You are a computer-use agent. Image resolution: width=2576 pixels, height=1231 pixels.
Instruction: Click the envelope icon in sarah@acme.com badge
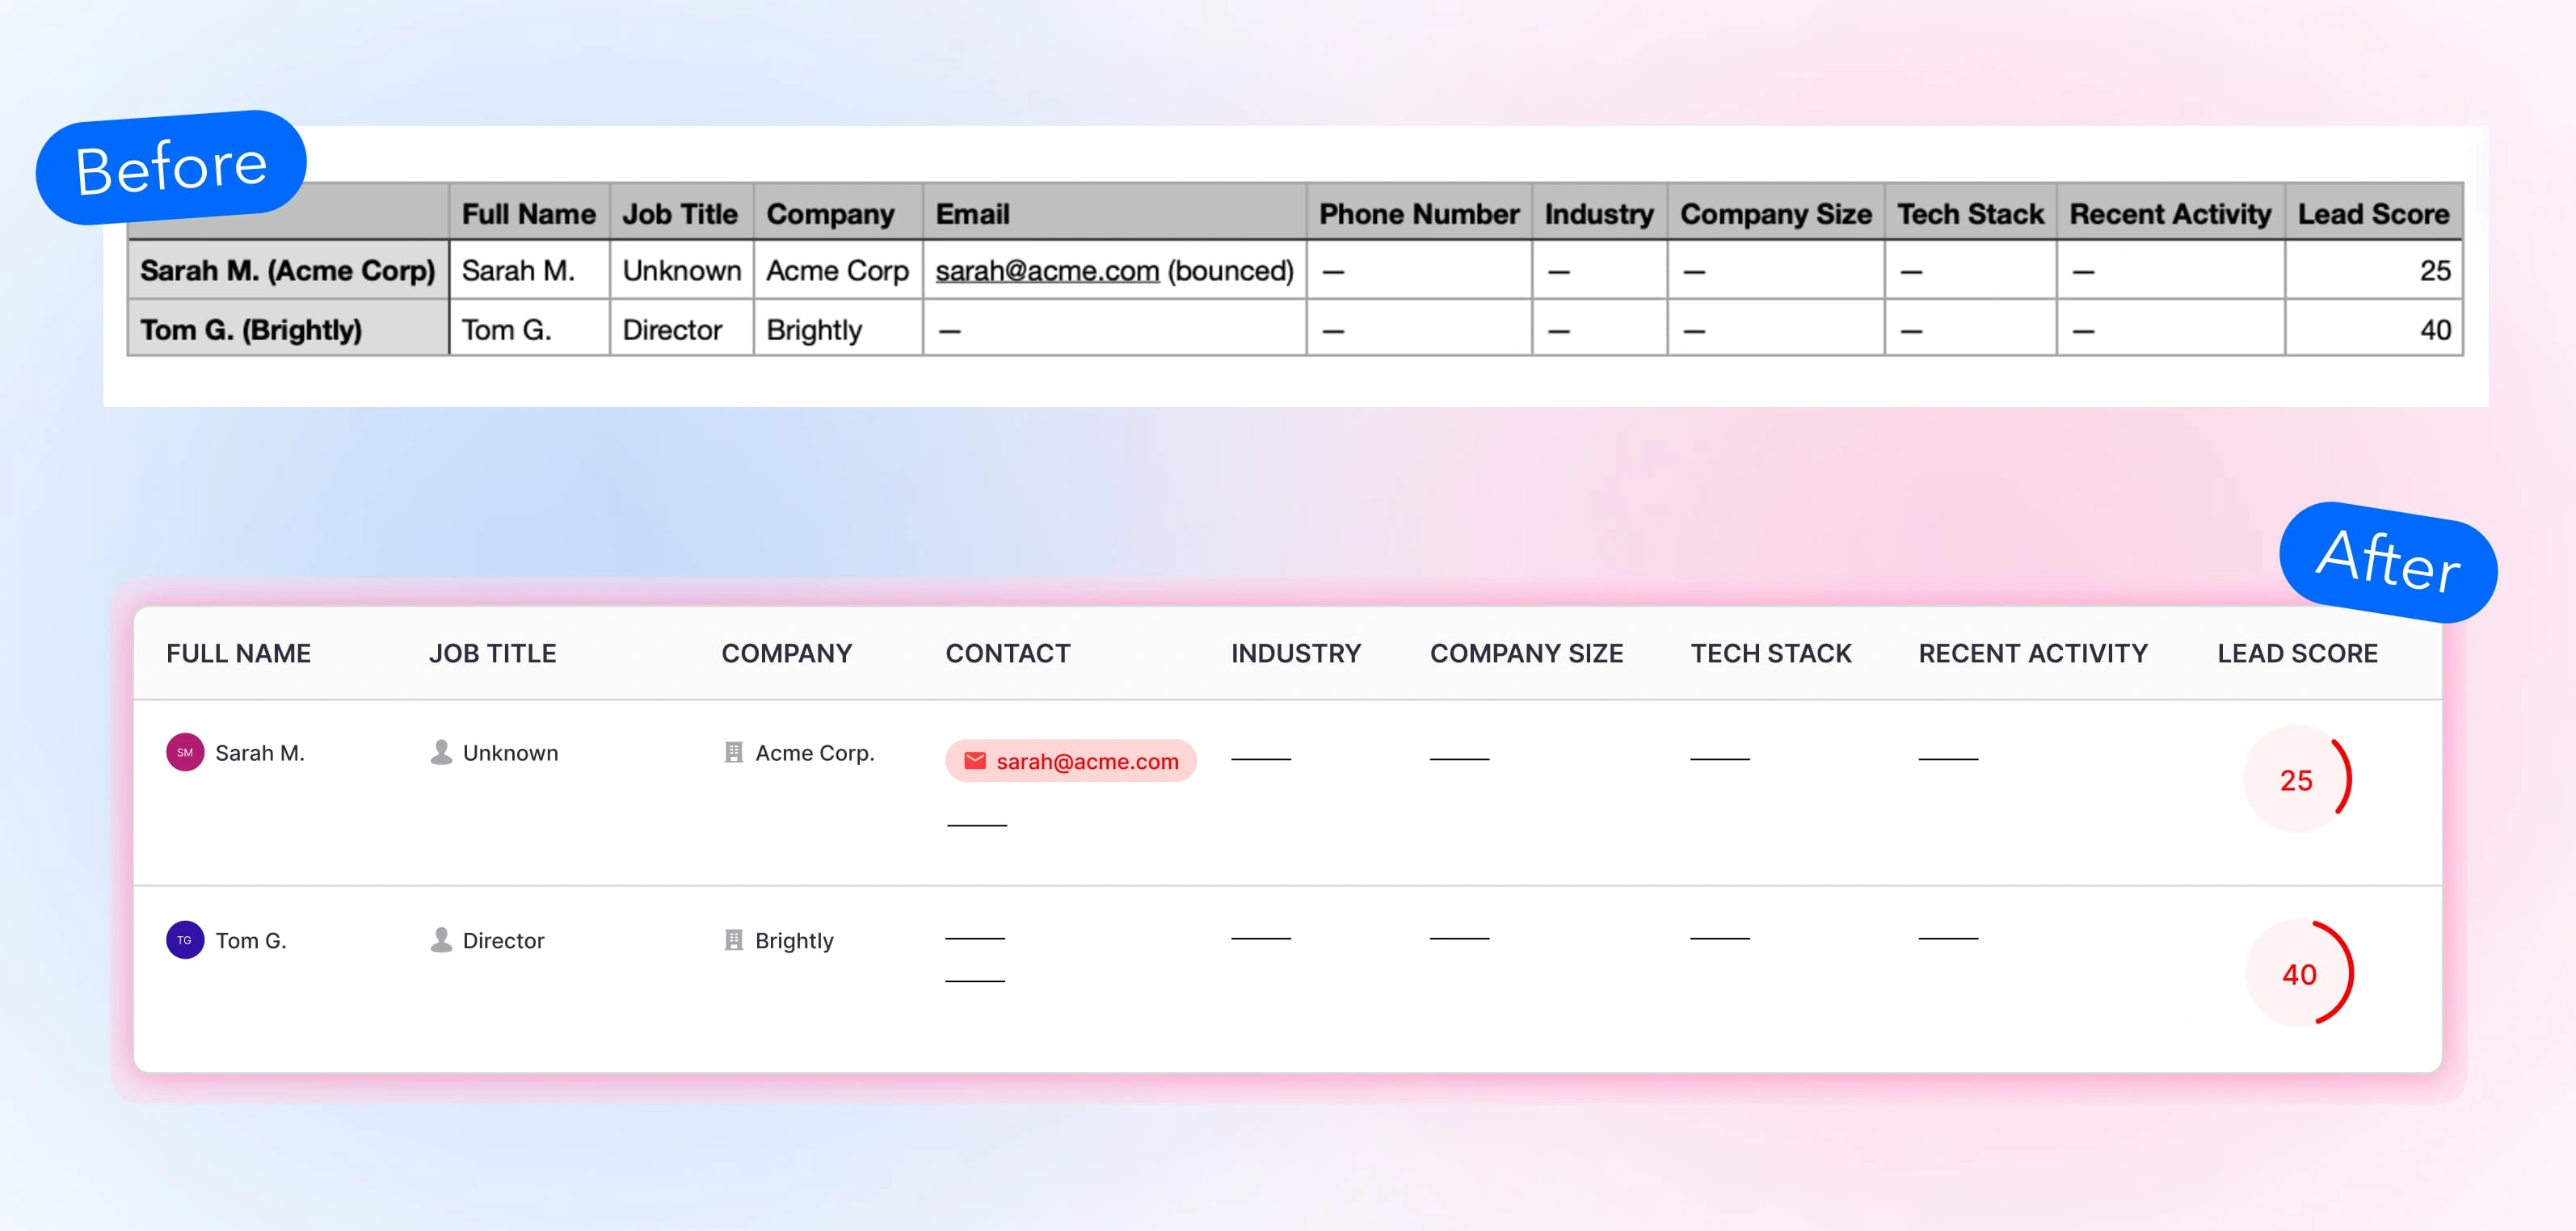click(x=975, y=761)
